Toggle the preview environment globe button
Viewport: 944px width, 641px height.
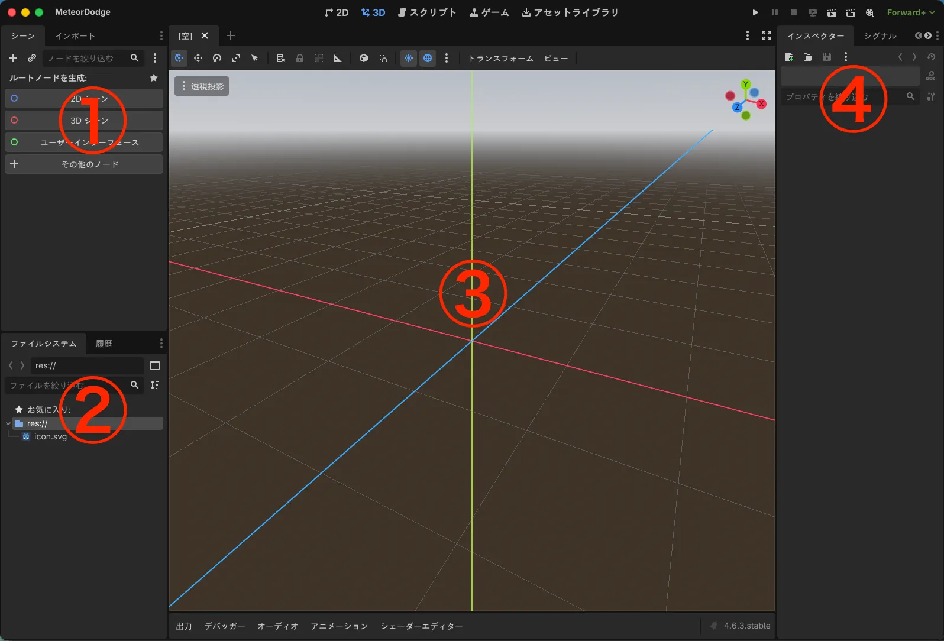coord(428,58)
